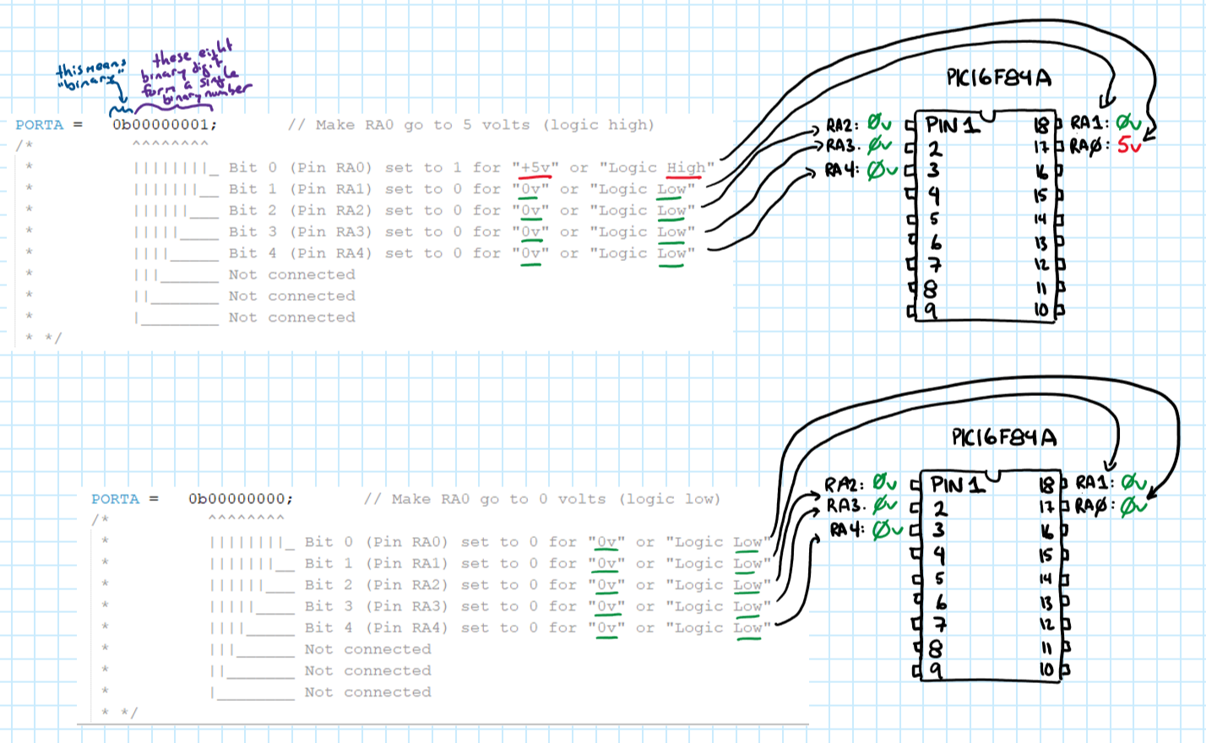The width and height of the screenshot is (1206, 743).
Task: Click comment "Make RA0 go to 0 volts"
Action: pos(542,499)
